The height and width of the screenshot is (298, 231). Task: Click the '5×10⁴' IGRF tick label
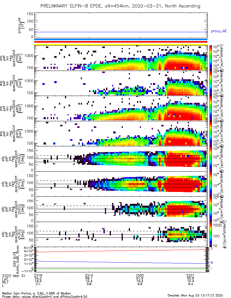coord(29,248)
